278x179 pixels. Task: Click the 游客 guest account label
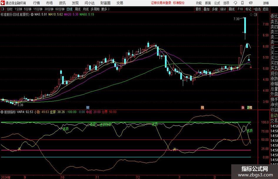tap(266, 3)
